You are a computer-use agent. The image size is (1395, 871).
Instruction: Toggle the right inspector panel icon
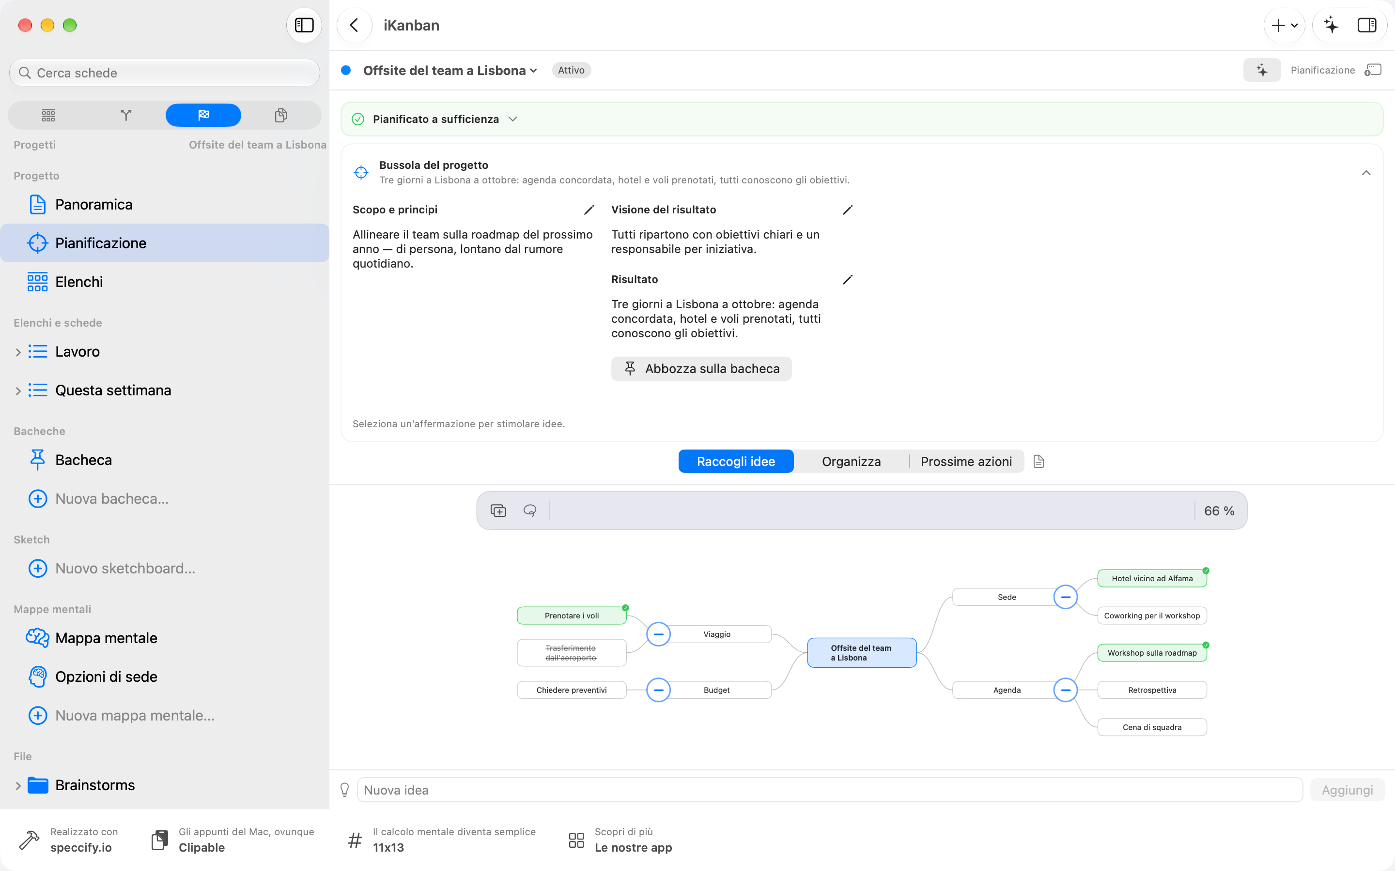1367,25
